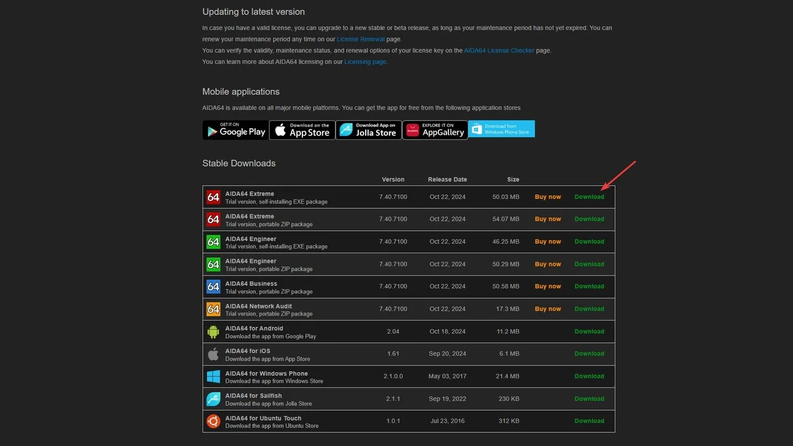The width and height of the screenshot is (793, 446).
Task: Open the Jolla Store badge
Action: [x=368, y=130]
